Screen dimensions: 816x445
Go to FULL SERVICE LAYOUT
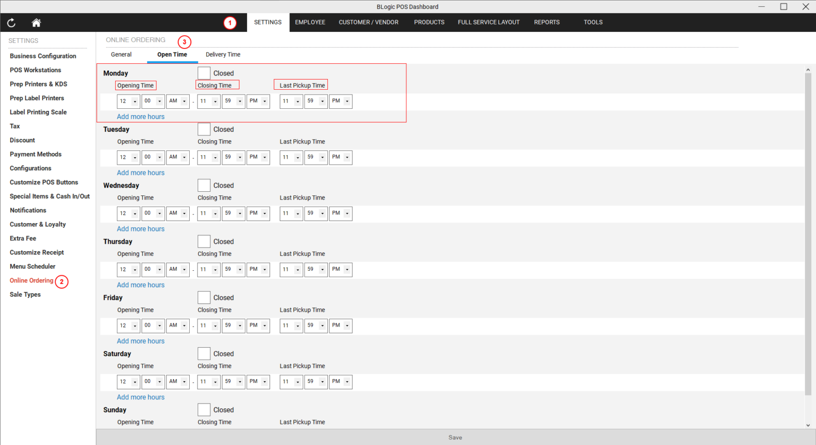pyautogui.click(x=489, y=22)
